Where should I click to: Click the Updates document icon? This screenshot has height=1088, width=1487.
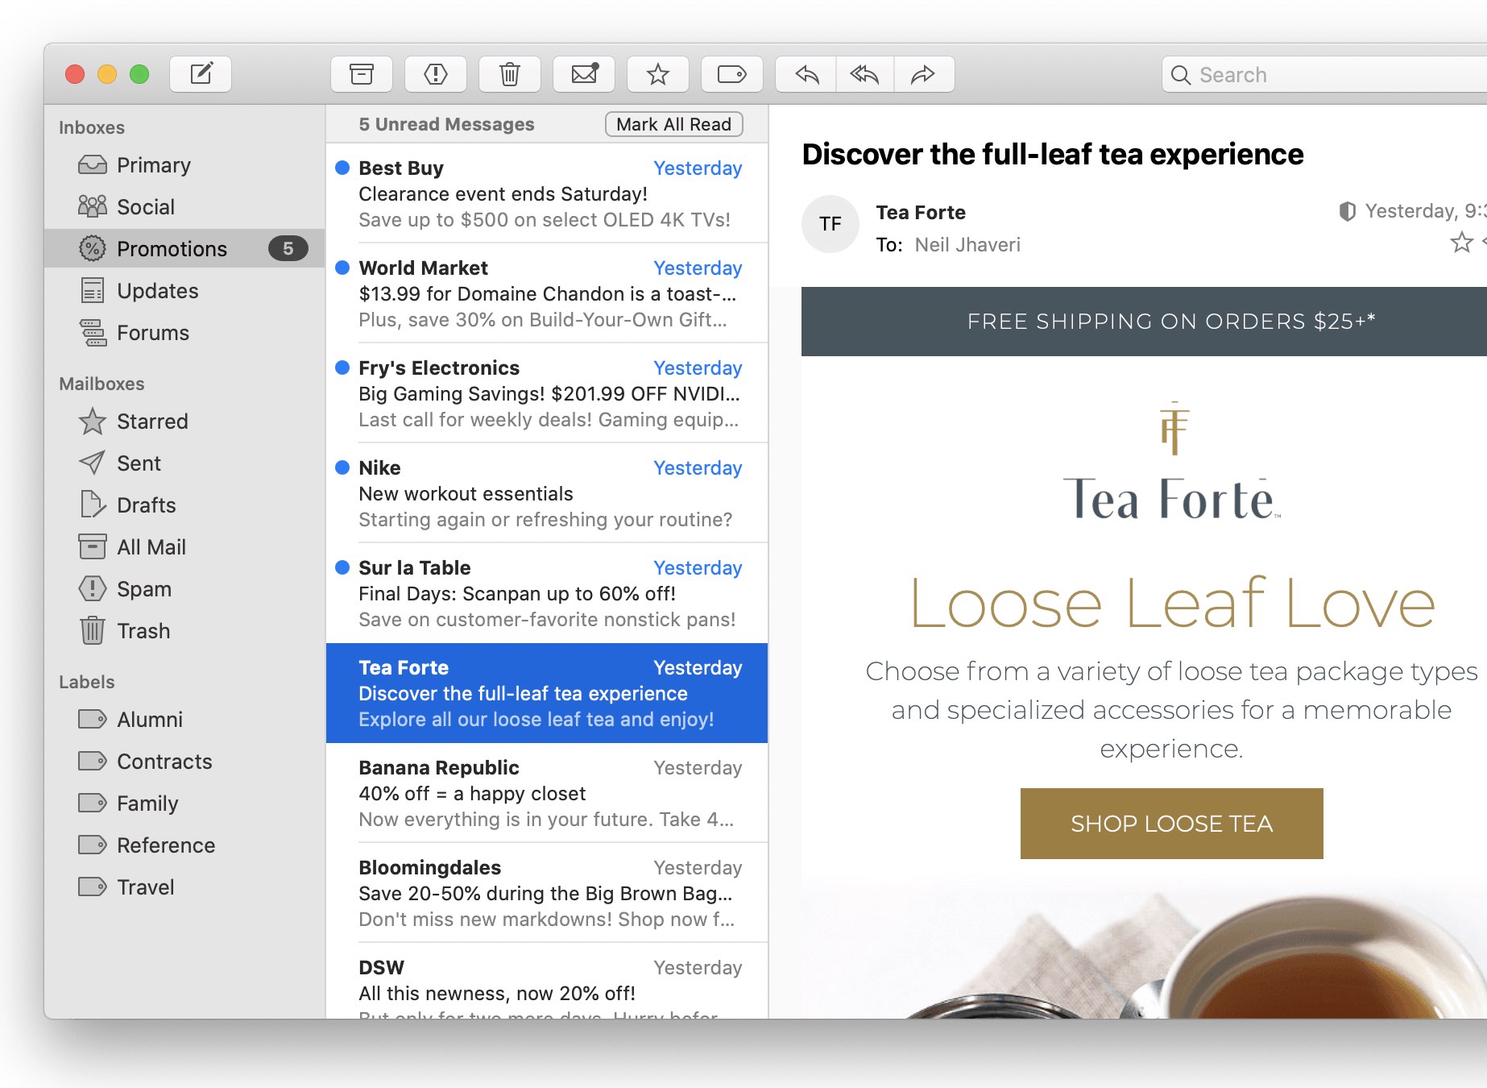pos(93,291)
